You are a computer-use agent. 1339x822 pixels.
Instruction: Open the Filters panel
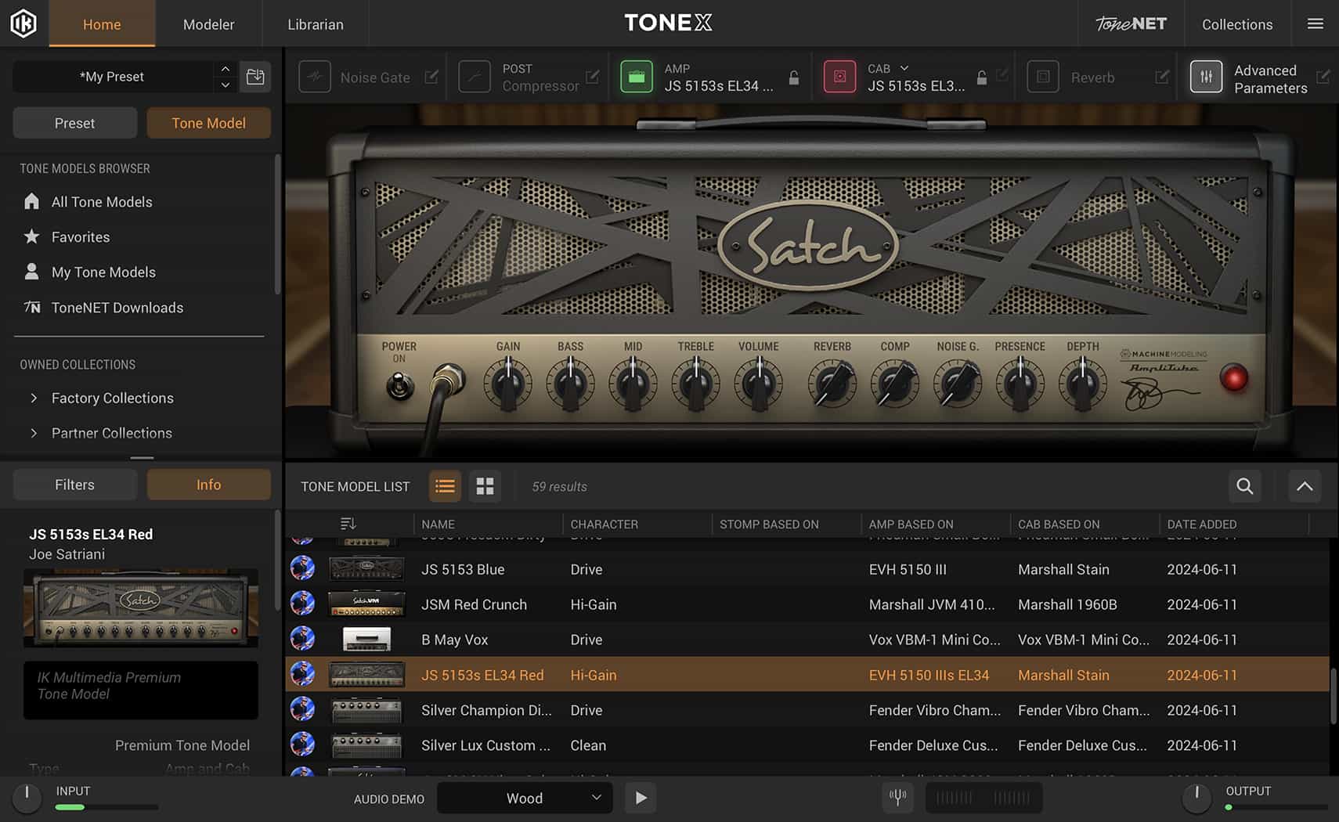coord(74,484)
